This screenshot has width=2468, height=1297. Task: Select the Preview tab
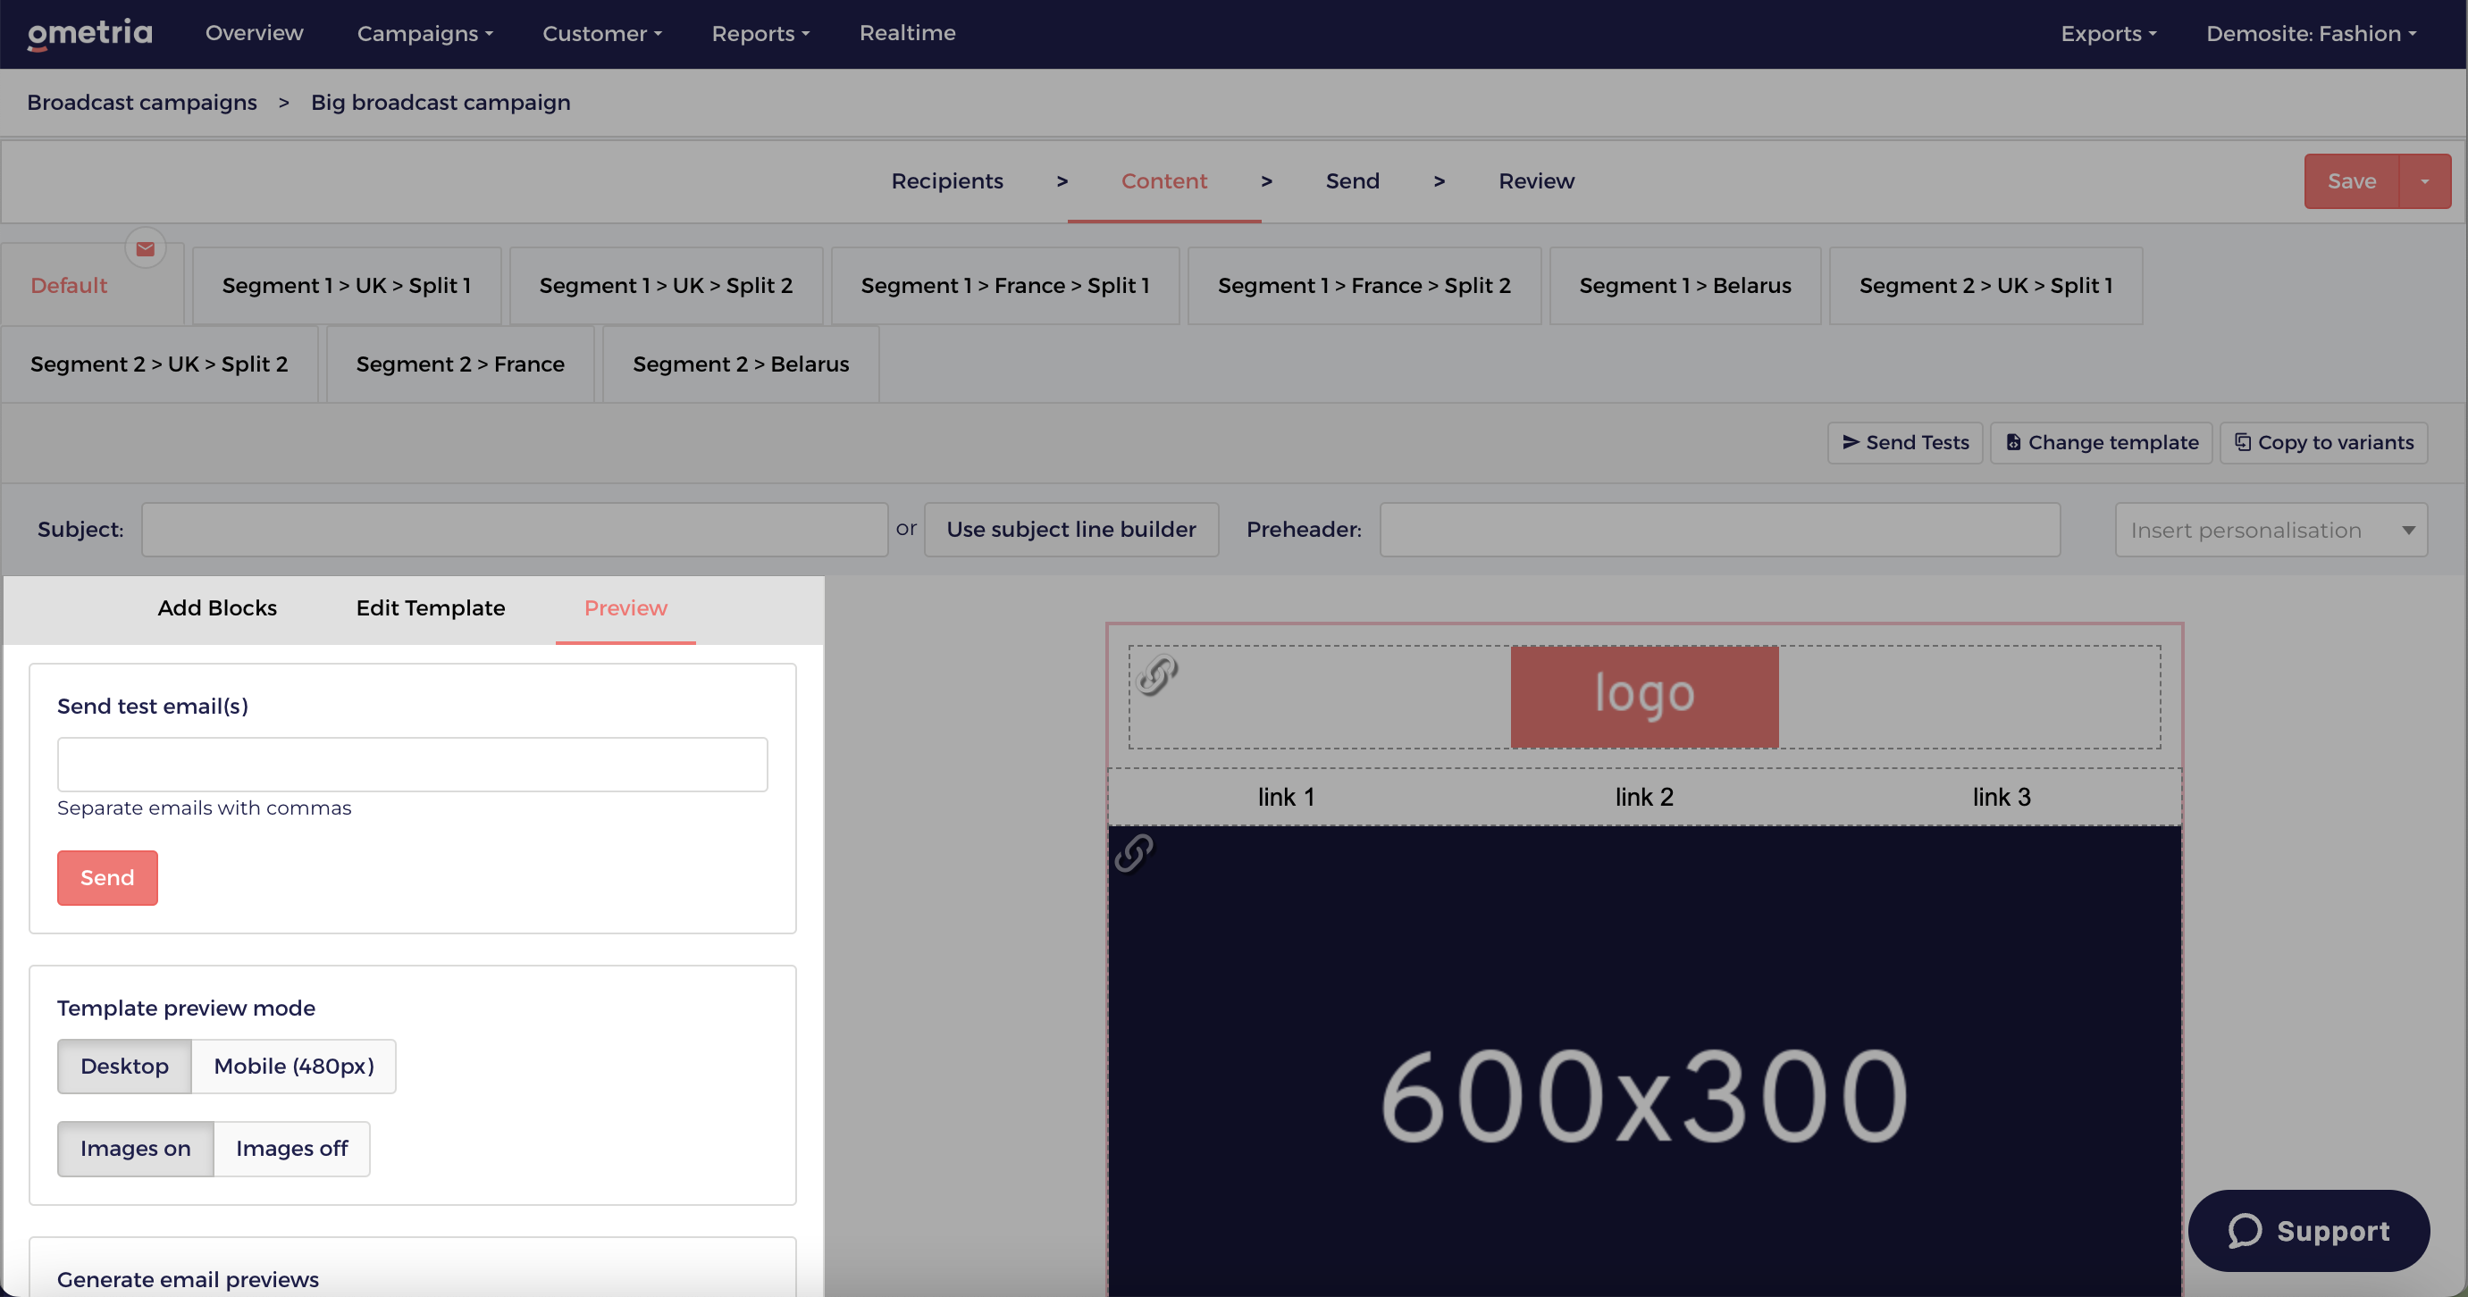coord(625,608)
